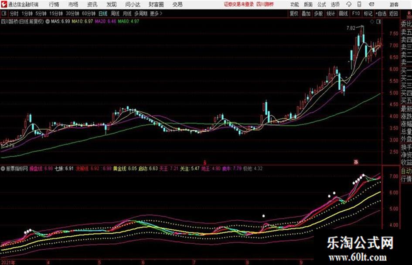Switch to the 分时 period tab
412x265 pixels.
pyautogui.click(x=14, y=13)
